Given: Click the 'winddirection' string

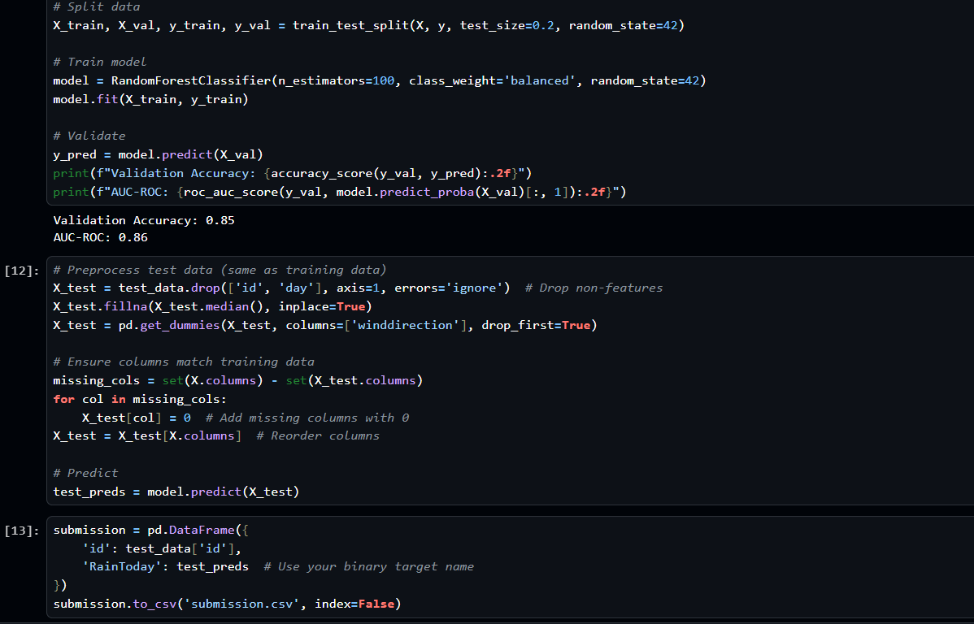Looking at the screenshot, I should pos(405,325).
